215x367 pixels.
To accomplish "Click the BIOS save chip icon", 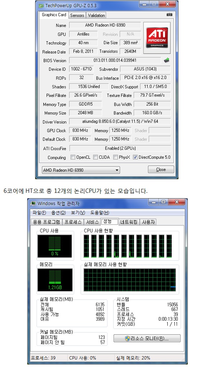I will (166, 60).
